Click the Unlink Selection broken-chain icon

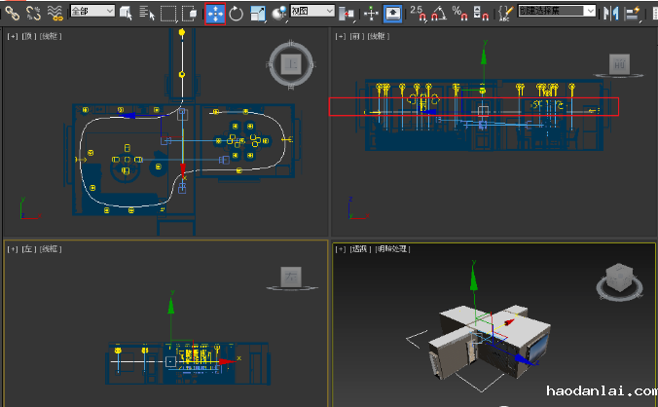33,13
